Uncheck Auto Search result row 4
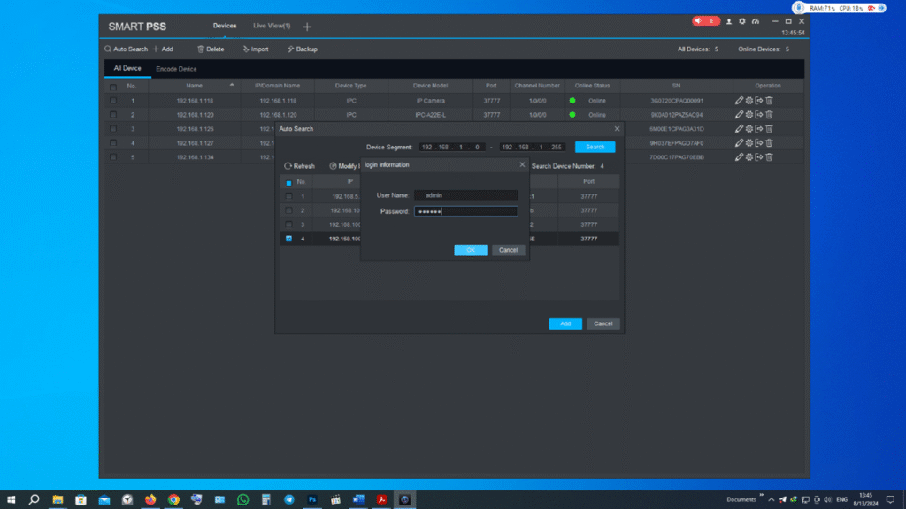 pos(289,239)
